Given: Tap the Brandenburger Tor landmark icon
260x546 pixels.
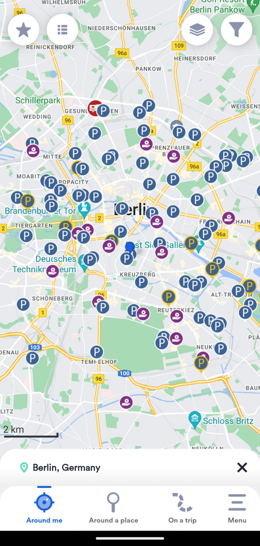Looking at the screenshot, I should (84, 210).
